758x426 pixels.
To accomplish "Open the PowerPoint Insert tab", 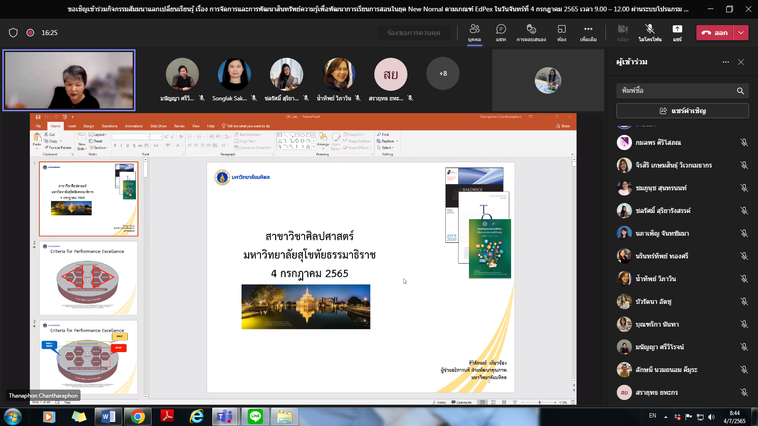I will point(72,126).
